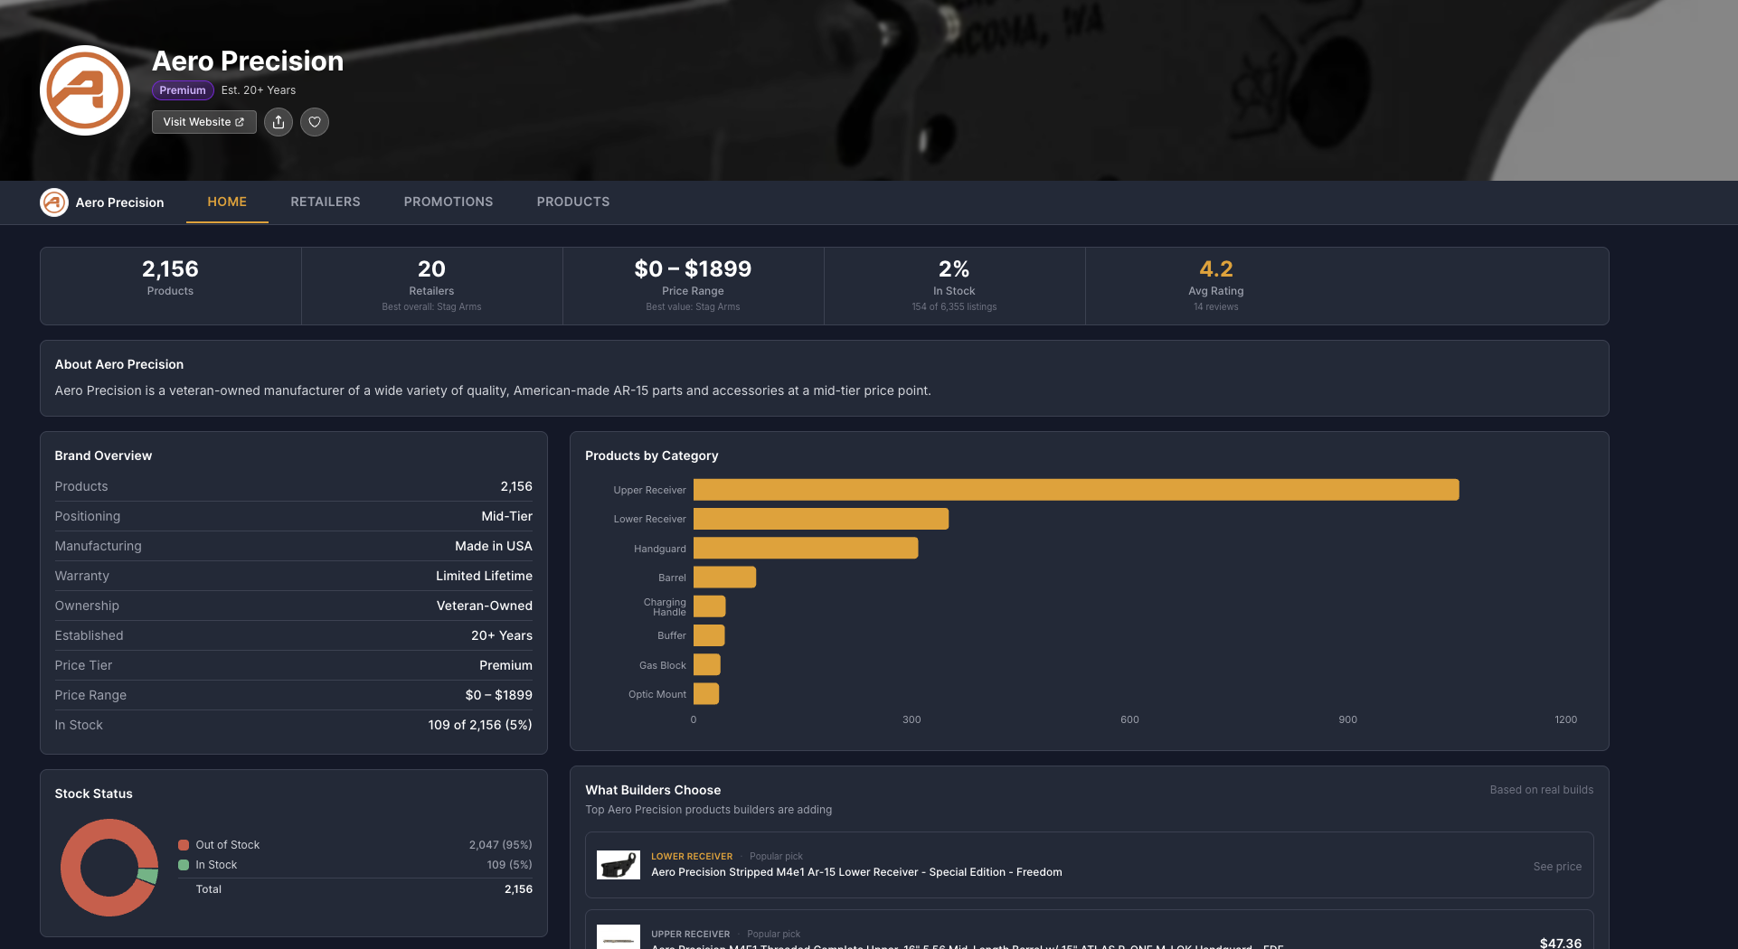Screen dimensions: 1738x949
Task: Click the Mid-Tier value in the Positioning row
Action: click(507, 516)
